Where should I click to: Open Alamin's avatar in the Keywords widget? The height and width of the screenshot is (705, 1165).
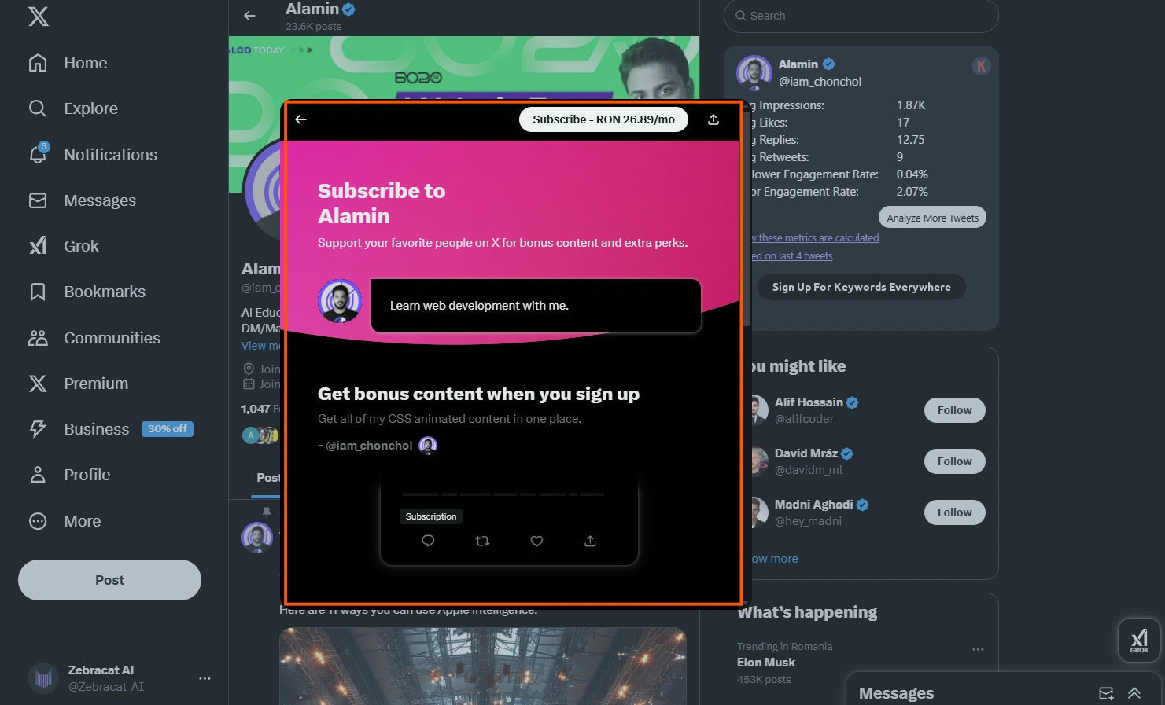(754, 72)
